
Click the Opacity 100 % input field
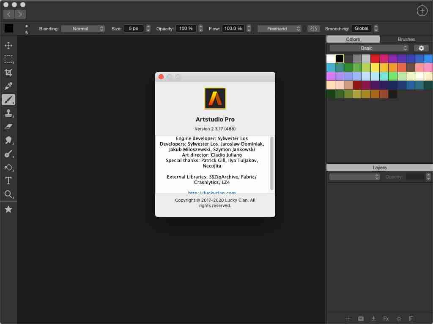click(x=186, y=28)
